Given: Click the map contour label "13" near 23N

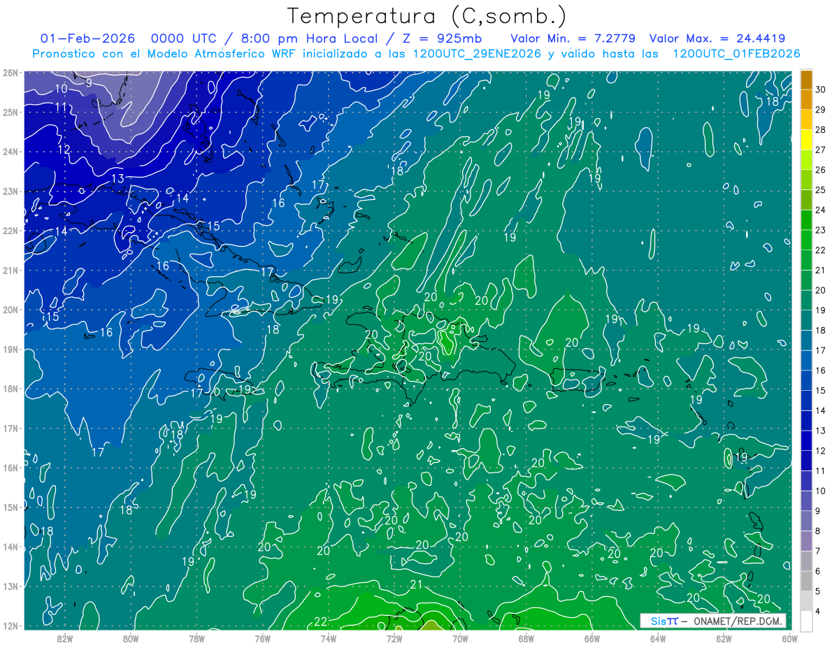Looking at the screenshot, I should tap(117, 179).
